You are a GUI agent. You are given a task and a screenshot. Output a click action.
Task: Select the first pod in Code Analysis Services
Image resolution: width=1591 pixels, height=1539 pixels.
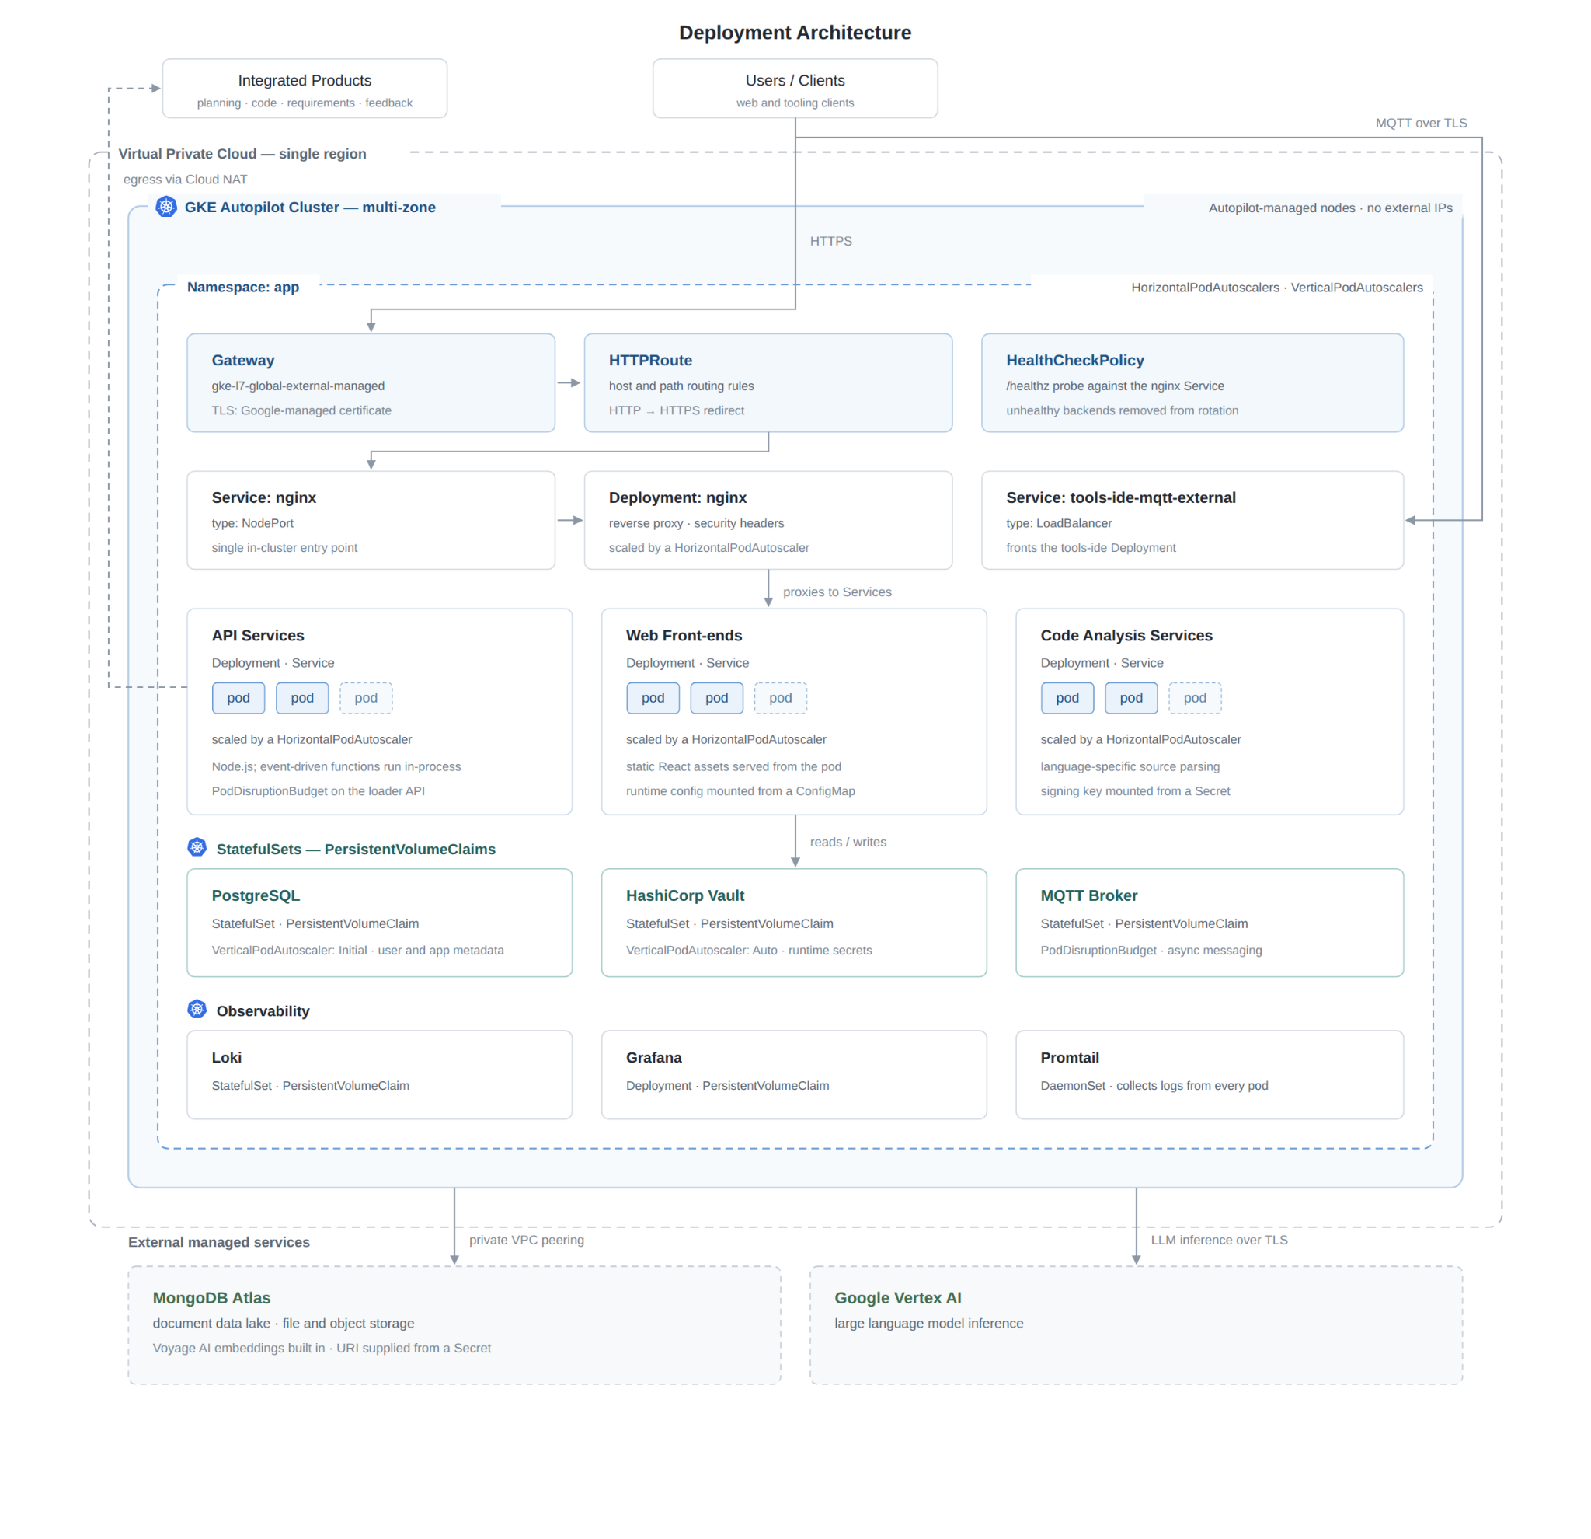pos(1067,698)
